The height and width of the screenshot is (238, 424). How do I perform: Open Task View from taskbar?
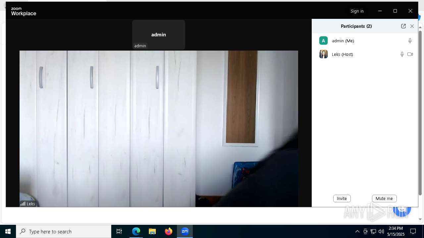pos(119,231)
